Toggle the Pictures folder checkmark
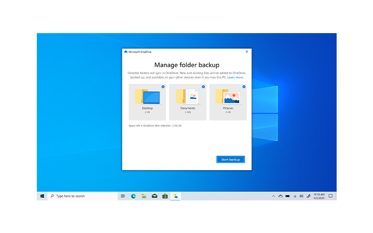The height and width of the screenshot is (233, 373). pos(243,87)
